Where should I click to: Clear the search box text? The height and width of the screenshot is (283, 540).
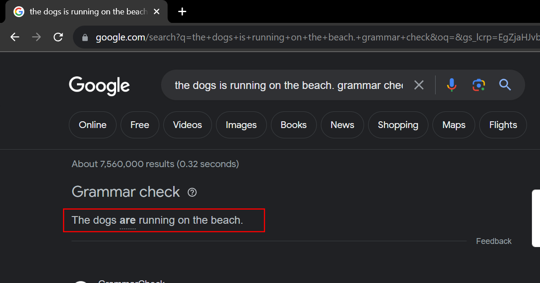tap(418, 85)
